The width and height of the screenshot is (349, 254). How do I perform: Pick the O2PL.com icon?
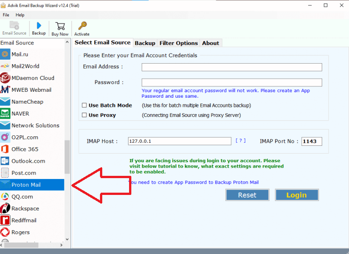tap(5, 137)
